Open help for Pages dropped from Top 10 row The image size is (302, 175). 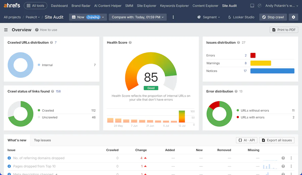(x=283, y=166)
